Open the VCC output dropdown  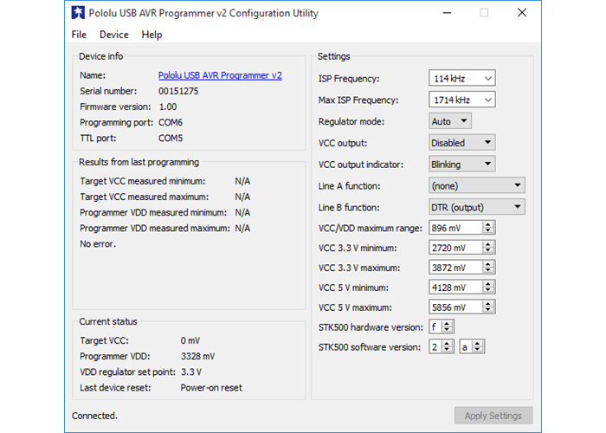click(x=462, y=143)
